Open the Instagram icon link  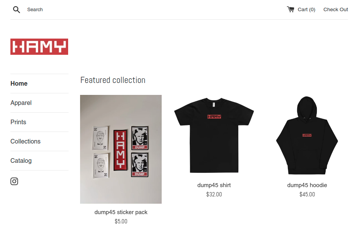[x=14, y=181]
